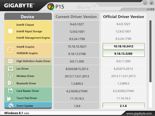Click the Windows 8.1 64Bit status text
The image size is (155, 116).
17,113
